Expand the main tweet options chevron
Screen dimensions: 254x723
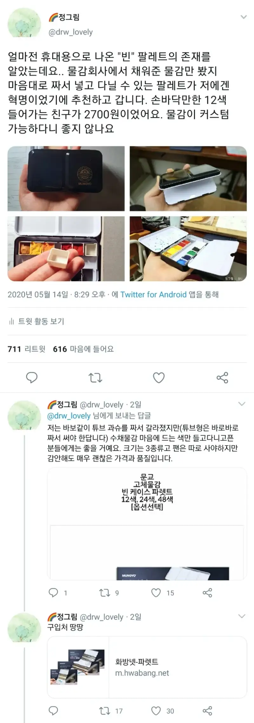(x=244, y=17)
